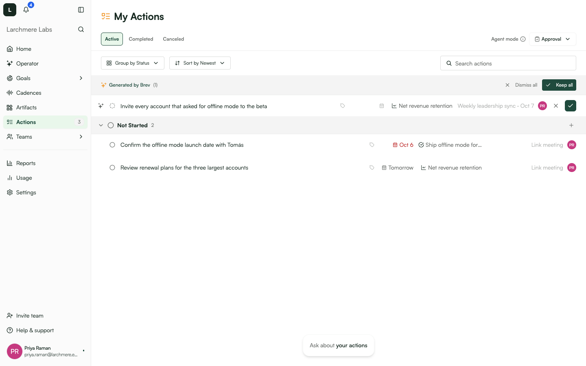This screenshot has height=366, width=586.
Task: Open assignee avatar on Confirm launch date row
Action: [572, 145]
